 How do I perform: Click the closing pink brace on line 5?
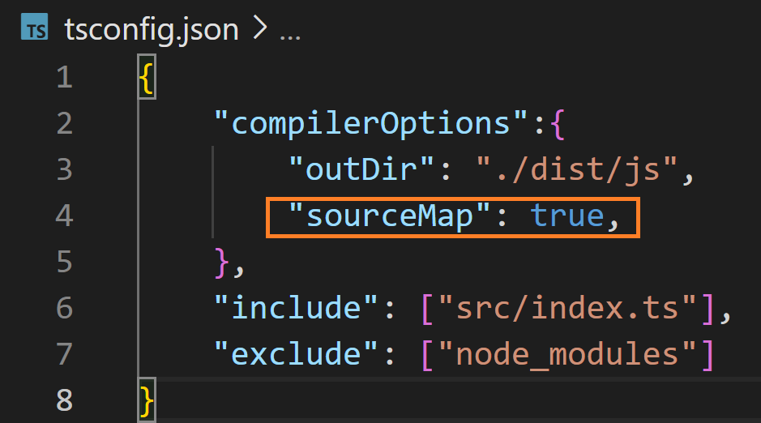(x=222, y=263)
